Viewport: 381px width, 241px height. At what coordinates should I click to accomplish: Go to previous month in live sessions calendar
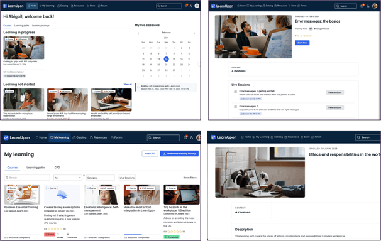coord(138,33)
